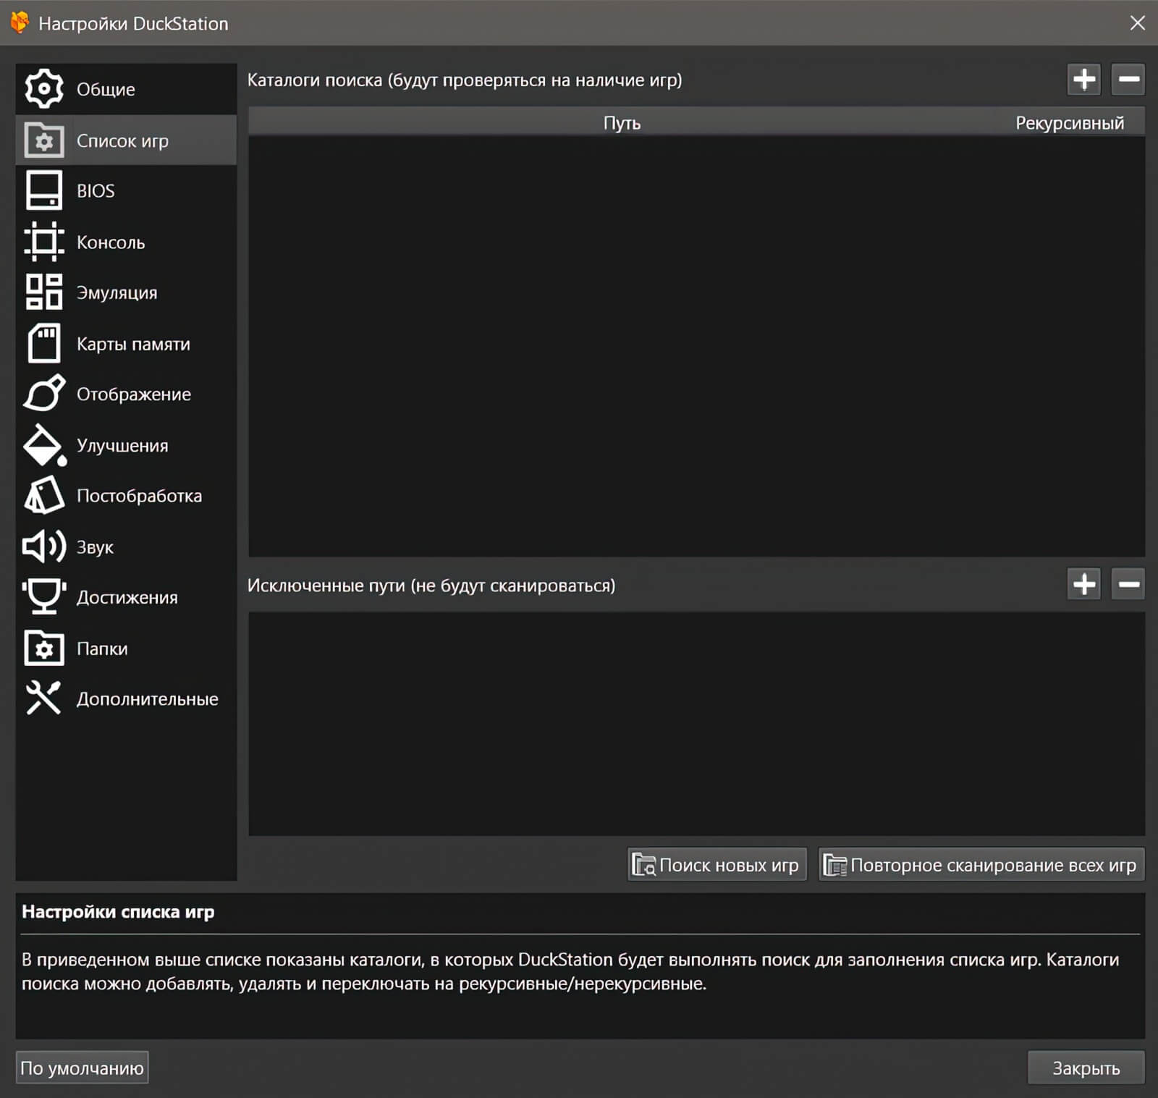Image resolution: width=1158 pixels, height=1098 pixels.
Task: Select the Список игр page label
Action: coord(122,141)
